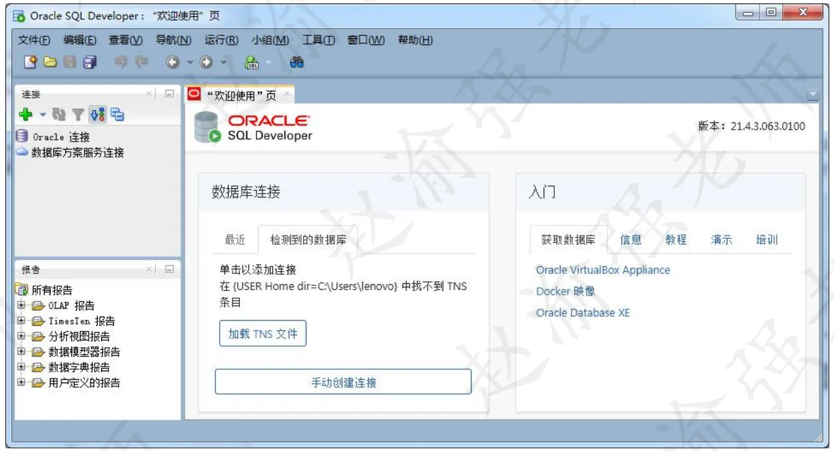834x451 pixels.
Task: Click the New file toolbar icon
Action: [x=30, y=62]
